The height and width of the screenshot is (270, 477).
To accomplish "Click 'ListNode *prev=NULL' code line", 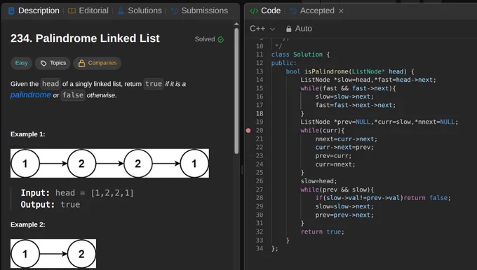I will point(379,122).
